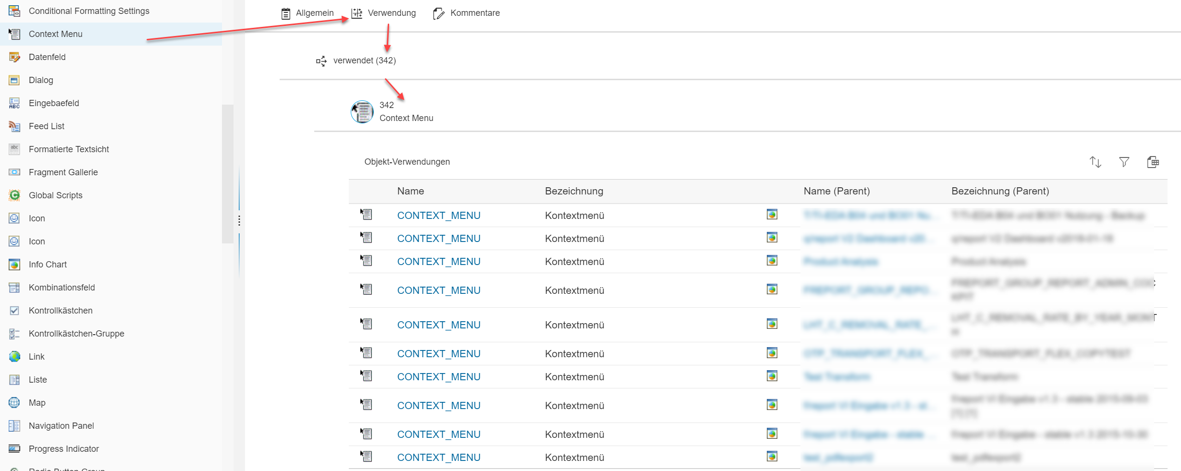Open the filter funnel icon
The width and height of the screenshot is (1181, 471).
coord(1124,162)
